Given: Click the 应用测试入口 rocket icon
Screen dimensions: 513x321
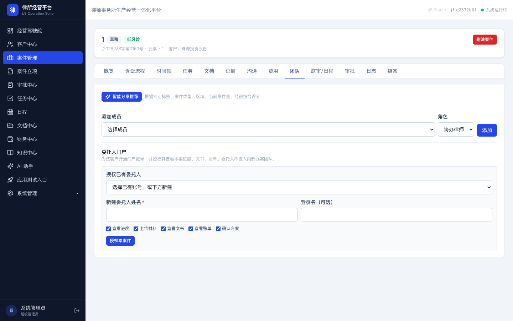Looking at the screenshot, I should coord(10,180).
